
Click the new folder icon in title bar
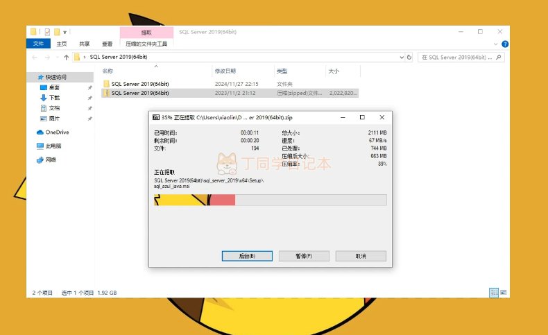[x=57, y=32]
